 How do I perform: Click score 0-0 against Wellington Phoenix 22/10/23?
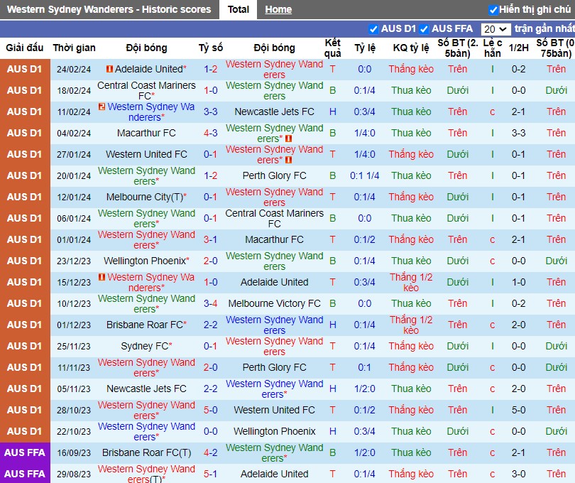click(211, 431)
